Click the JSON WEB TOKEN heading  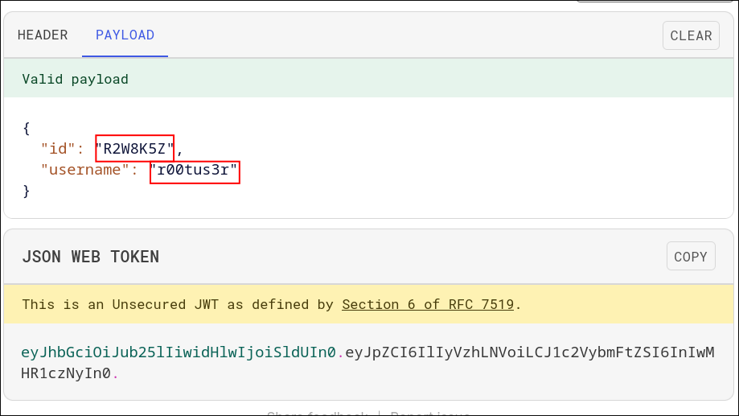coord(90,257)
